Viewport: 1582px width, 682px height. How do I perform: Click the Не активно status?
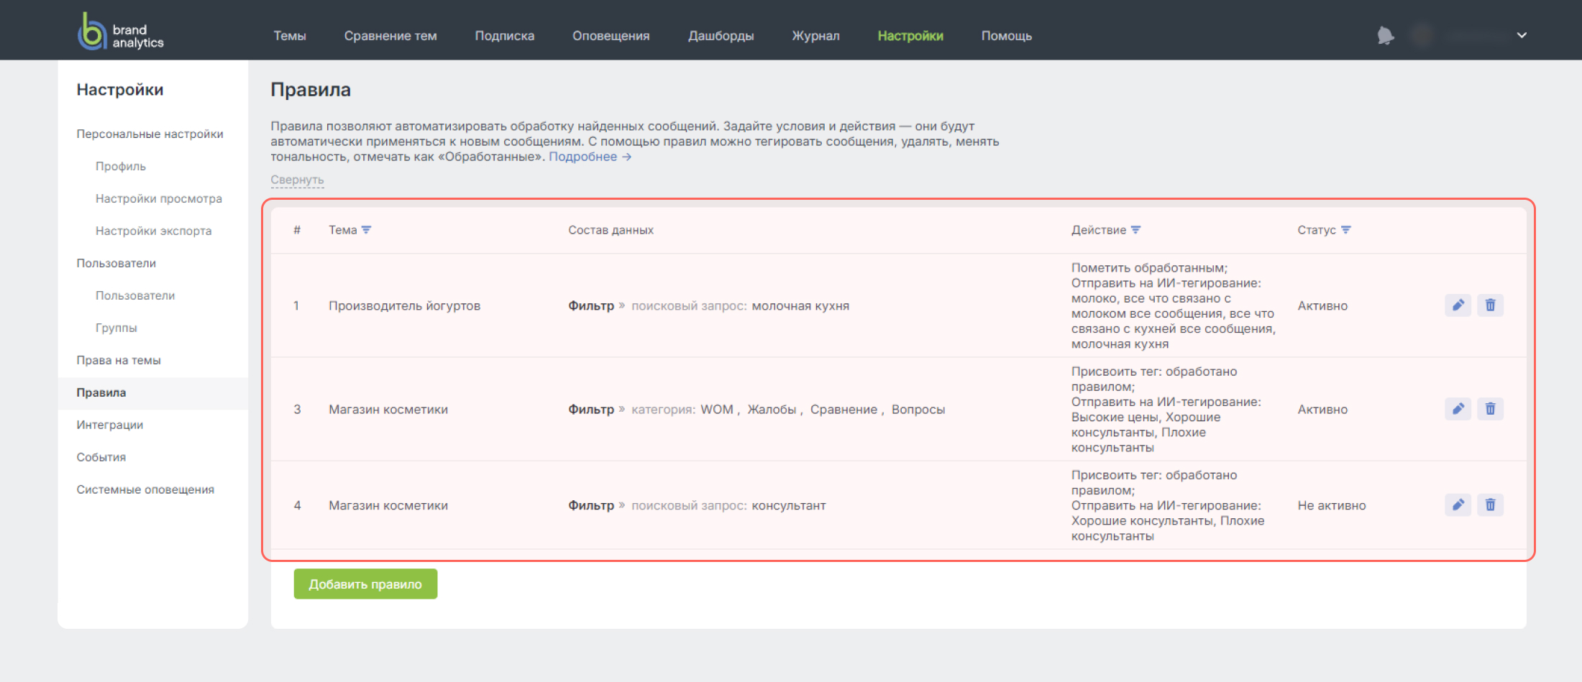[x=1332, y=505]
